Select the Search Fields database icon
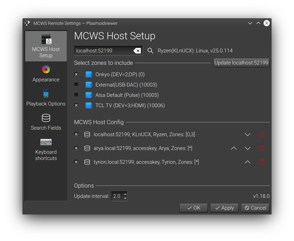Image resolution: width=294 pixels, height=241 pixels. click(x=46, y=118)
